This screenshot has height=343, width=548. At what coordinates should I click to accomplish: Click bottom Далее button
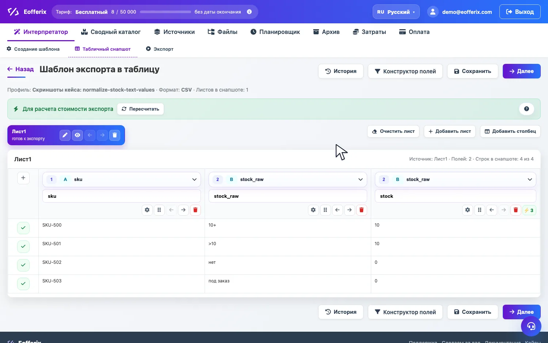point(522,312)
